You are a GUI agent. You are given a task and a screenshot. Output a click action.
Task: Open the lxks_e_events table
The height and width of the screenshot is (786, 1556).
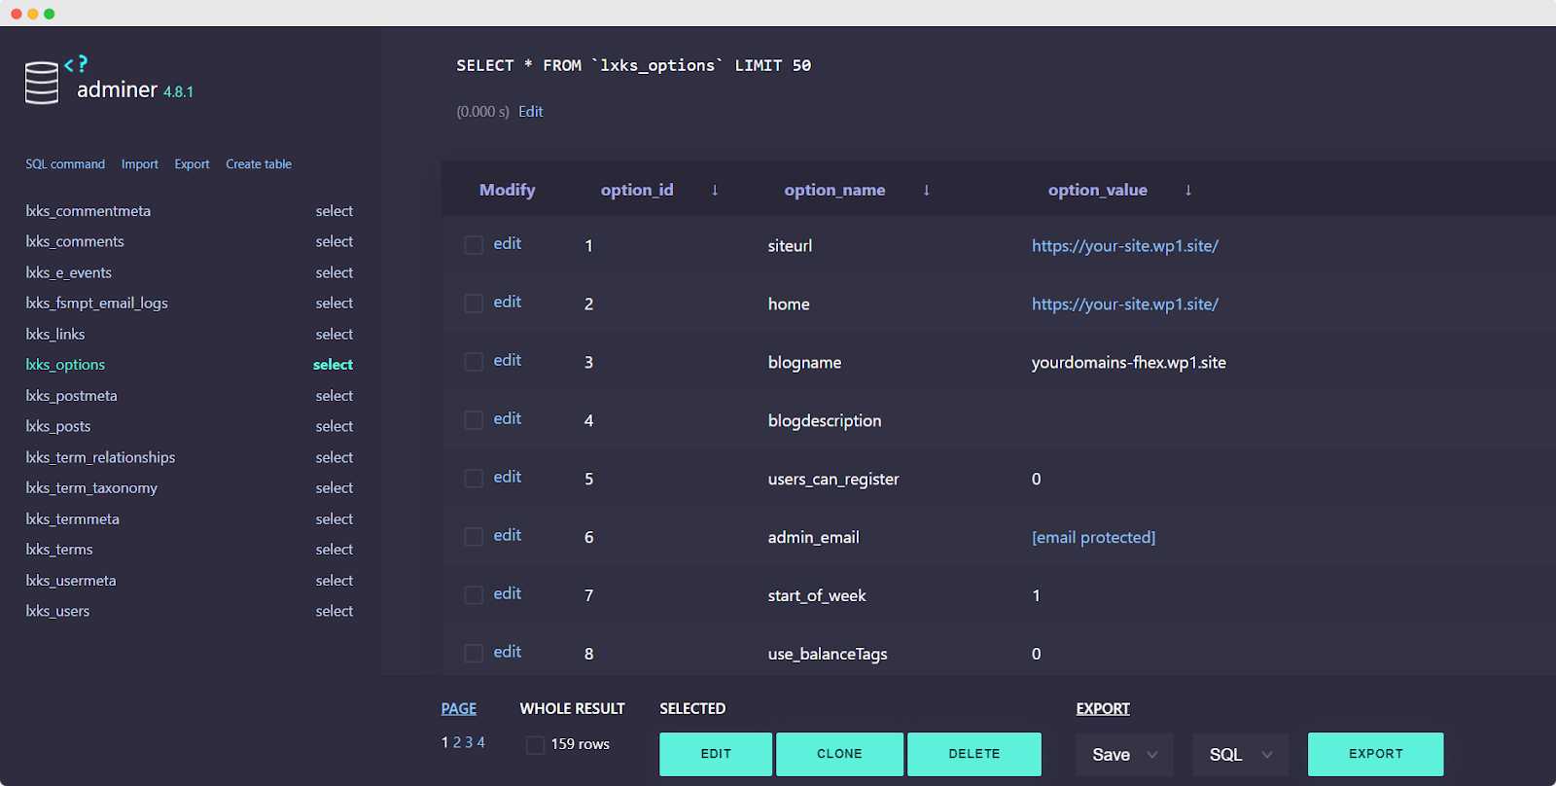click(x=69, y=272)
